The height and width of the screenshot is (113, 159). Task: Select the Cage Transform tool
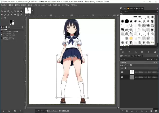point(21,11)
